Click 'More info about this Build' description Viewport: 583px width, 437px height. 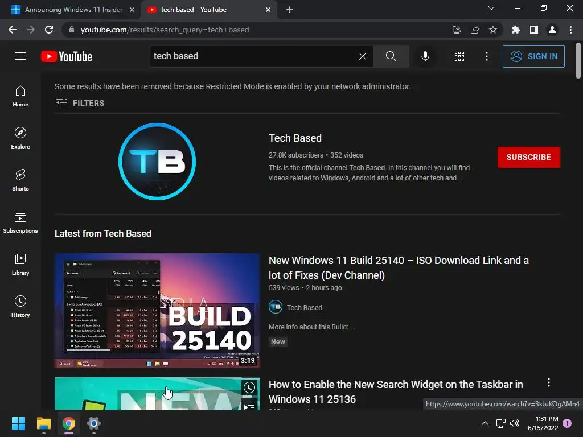(x=312, y=327)
